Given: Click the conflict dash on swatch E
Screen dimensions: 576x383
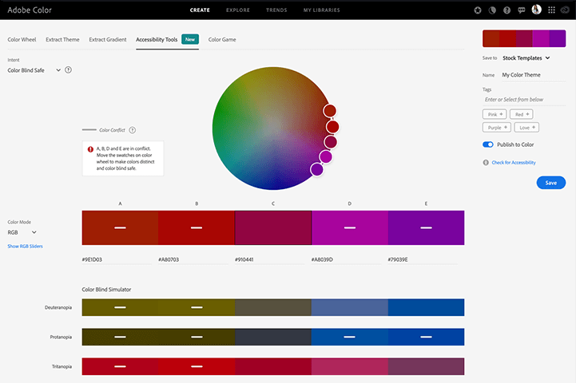Looking at the screenshot, I should click(426, 228).
